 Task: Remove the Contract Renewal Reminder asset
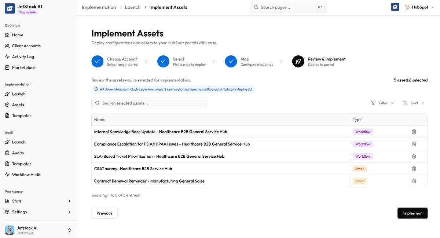coord(414,181)
